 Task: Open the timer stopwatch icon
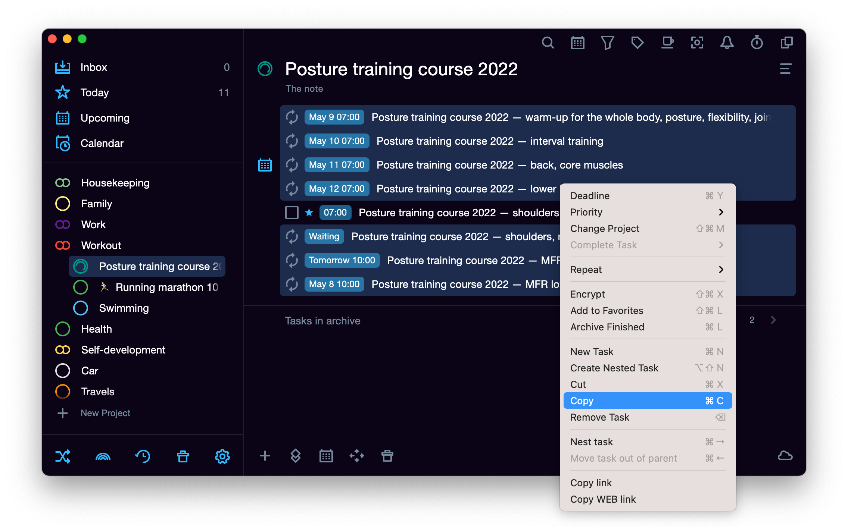point(757,43)
